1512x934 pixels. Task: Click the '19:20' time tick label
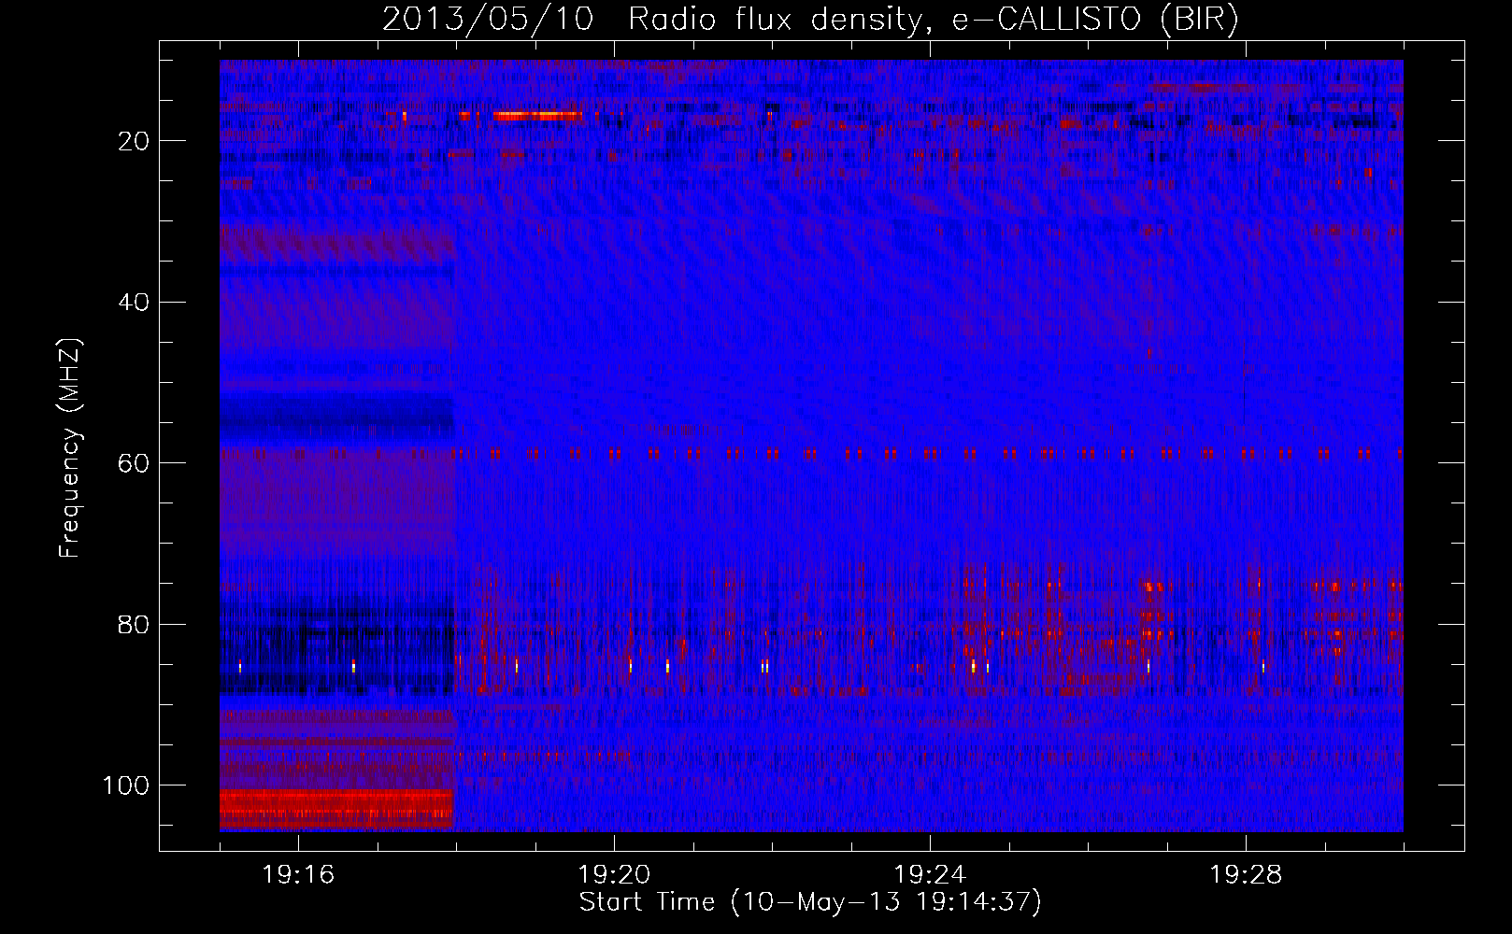pos(614,875)
